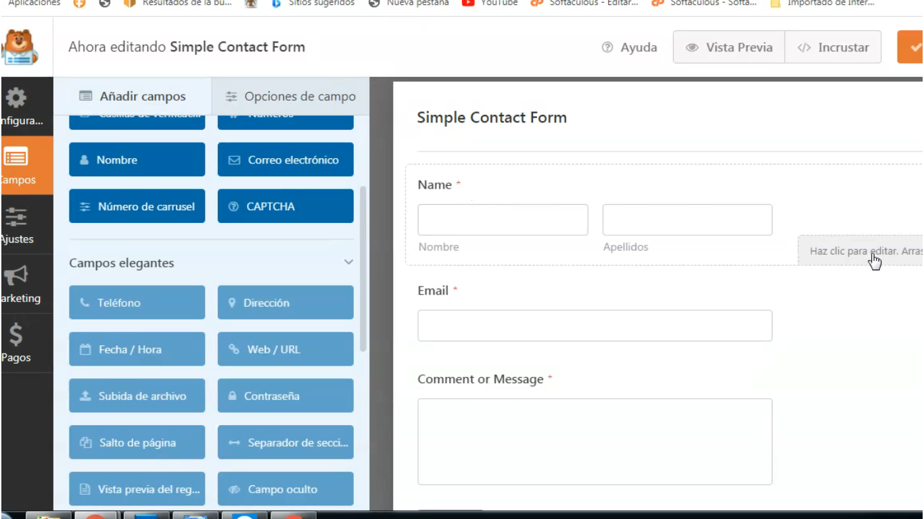Add a Subida de archivo field
This screenshot has width=924, height=519.
pyautogui.click(x=137, y=395)
